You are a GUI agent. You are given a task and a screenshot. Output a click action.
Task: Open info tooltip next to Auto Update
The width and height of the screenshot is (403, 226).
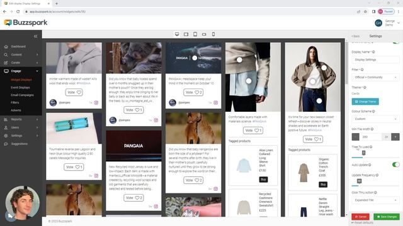[x=370, y=164]
